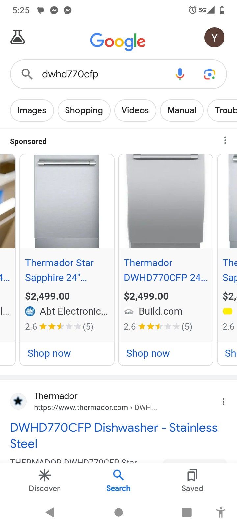Tap the accessibility shortcut icon
Image resolution: width=237 pixels, height=527 pixels.
pyautogui.click(x=221, y=513)
